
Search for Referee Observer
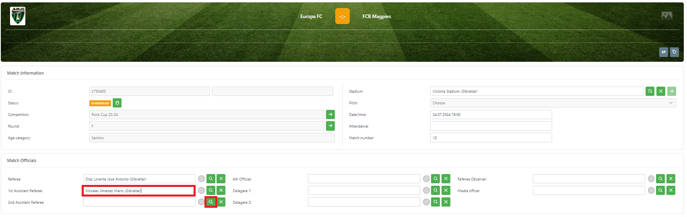click(x=660, y=179)
